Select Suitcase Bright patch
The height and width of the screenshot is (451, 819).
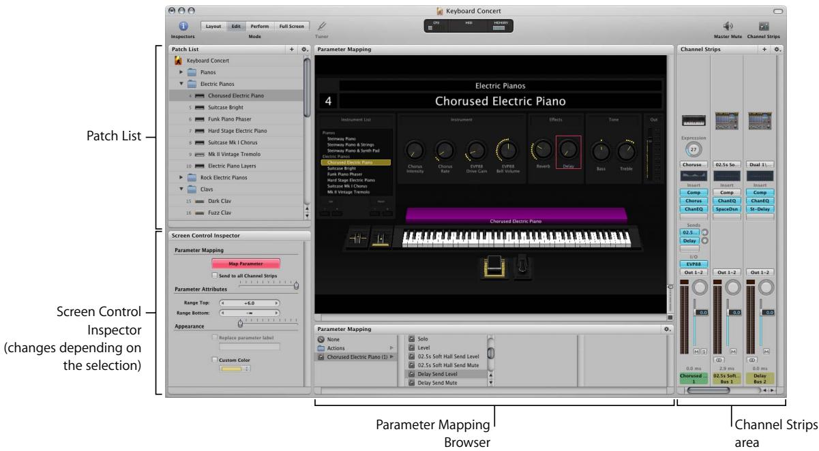click(x=236, y=107)
